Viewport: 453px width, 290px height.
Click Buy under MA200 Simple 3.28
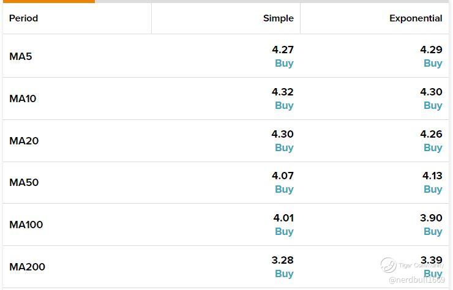(x=284, y=273)
